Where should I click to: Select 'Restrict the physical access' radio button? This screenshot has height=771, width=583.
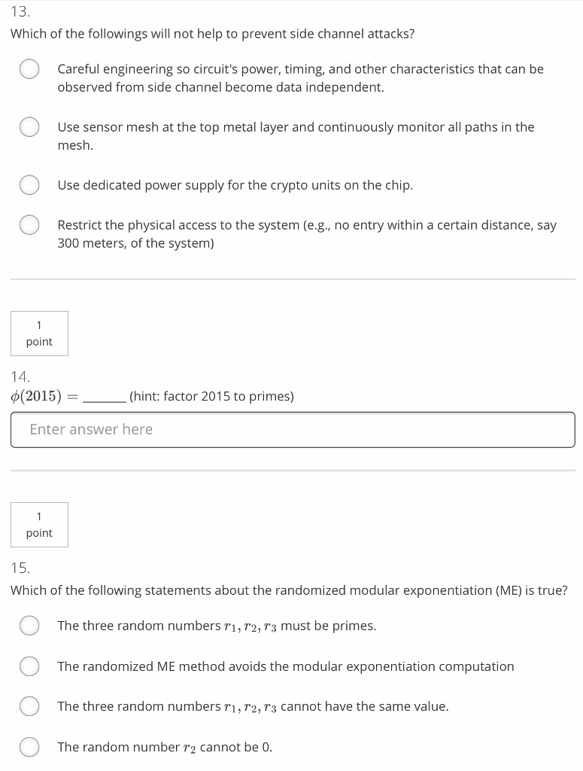29,225
